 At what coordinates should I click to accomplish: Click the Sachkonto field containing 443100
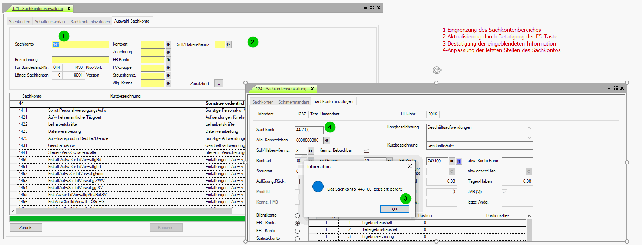click(309, 130)
